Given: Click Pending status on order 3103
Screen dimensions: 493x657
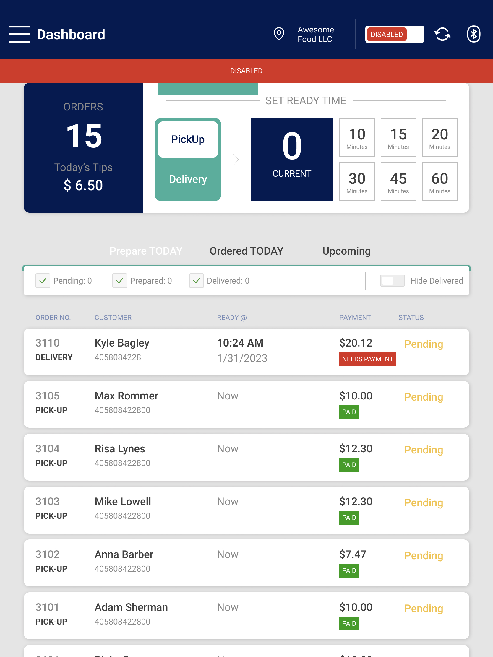Looking at the screenshot, I should tap(424, 503).
